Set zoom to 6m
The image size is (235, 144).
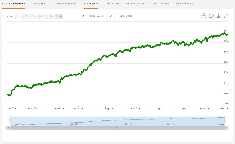35,16
